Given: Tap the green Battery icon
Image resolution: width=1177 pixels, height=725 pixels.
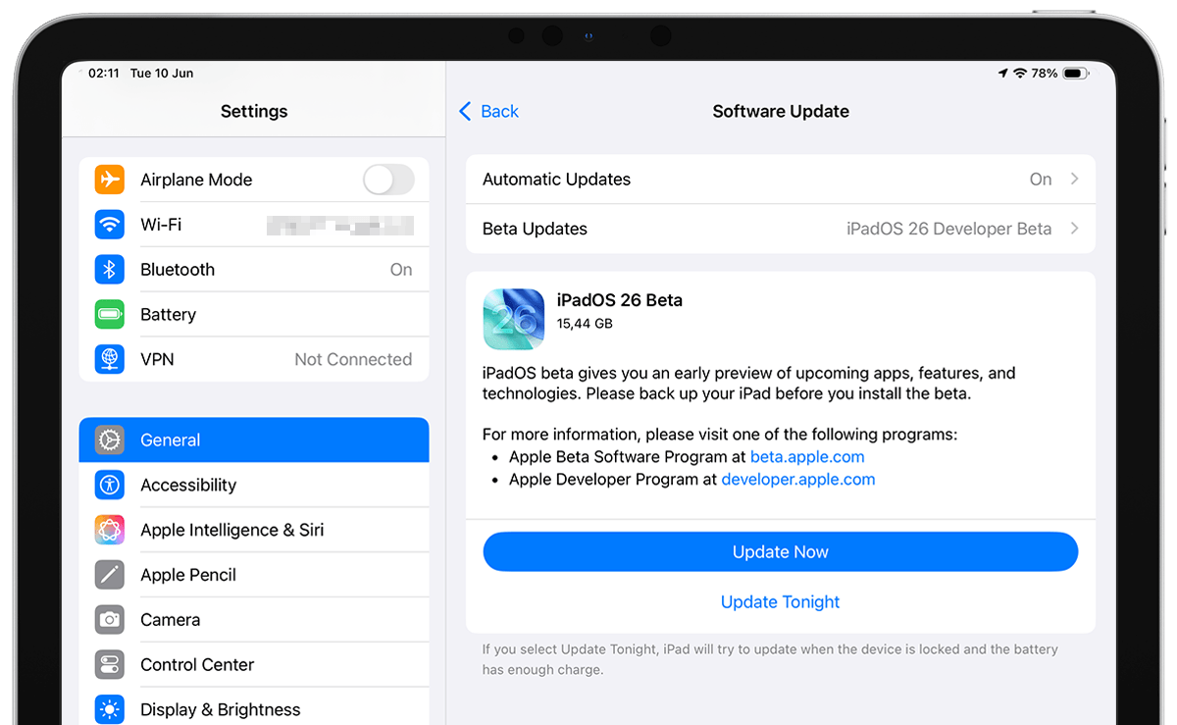Looking at the screenshot, I should (x=110, y=315).
